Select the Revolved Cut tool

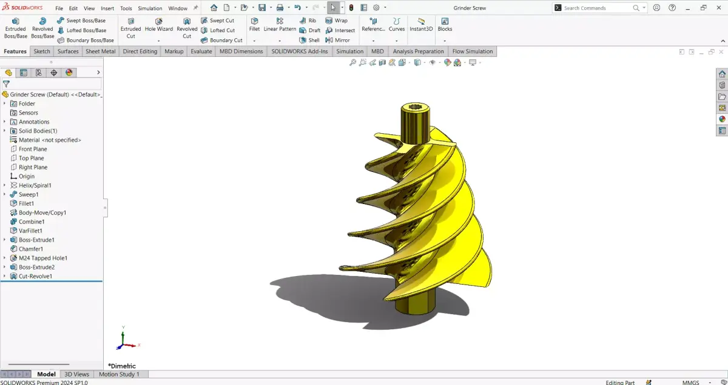point(186,27)
